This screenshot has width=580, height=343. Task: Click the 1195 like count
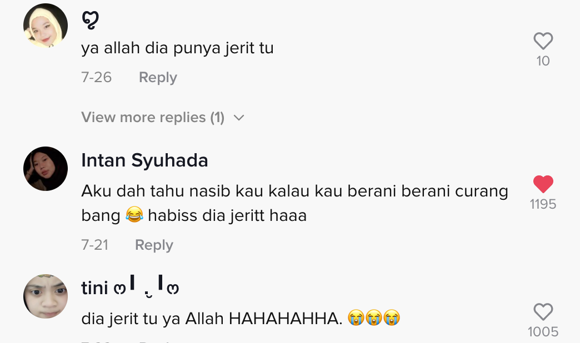click(543, 204)
